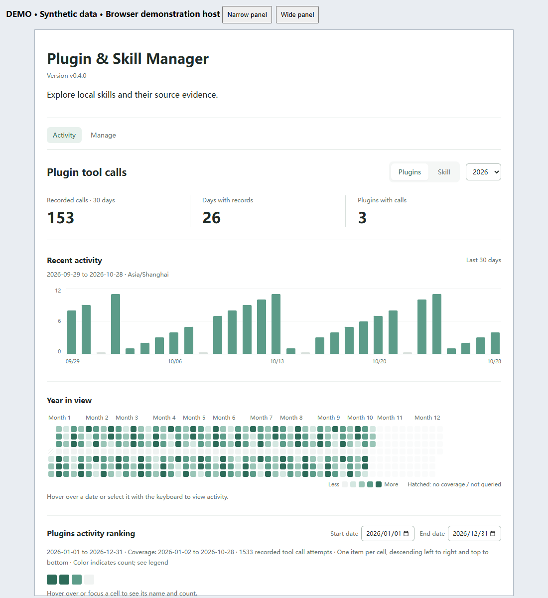Click the days with records value 26
This screenshot has height=598, width=548.
[212, 218]
